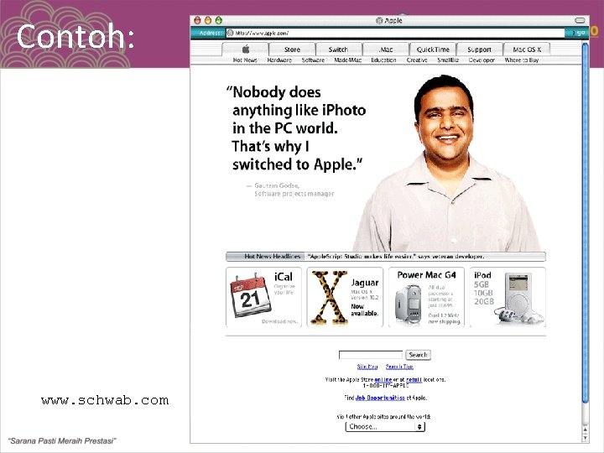
Task: Click the search text field
Action: point(371,355)
